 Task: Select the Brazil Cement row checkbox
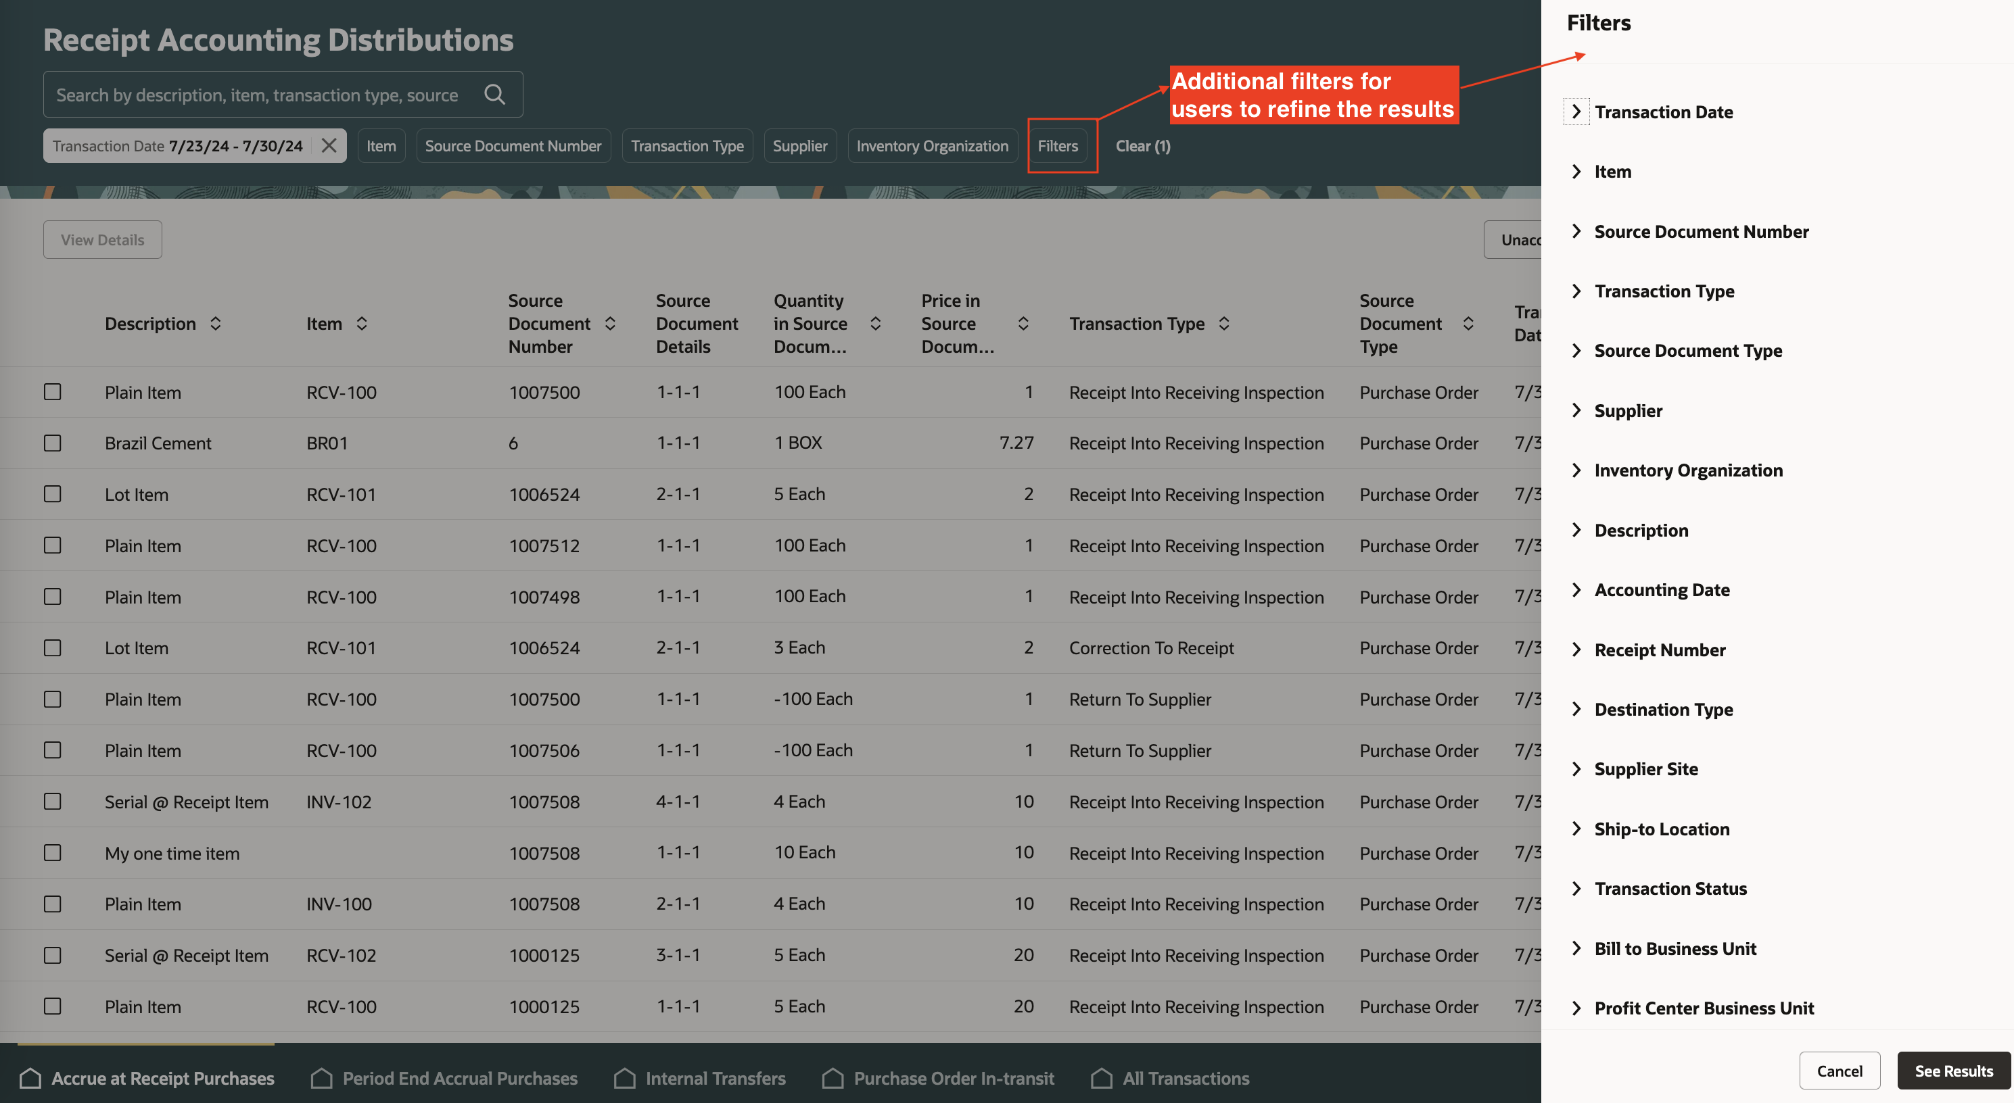[x=52, y=443]
